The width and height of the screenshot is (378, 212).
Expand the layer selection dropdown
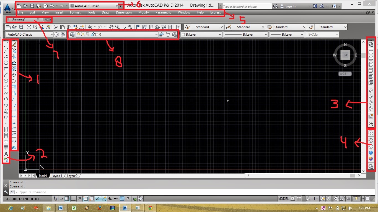click(x=156, y=34)
